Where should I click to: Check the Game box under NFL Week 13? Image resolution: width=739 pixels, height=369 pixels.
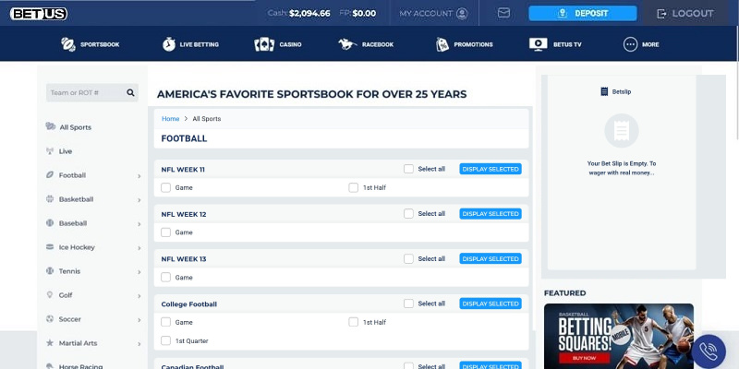coord(165,278)
